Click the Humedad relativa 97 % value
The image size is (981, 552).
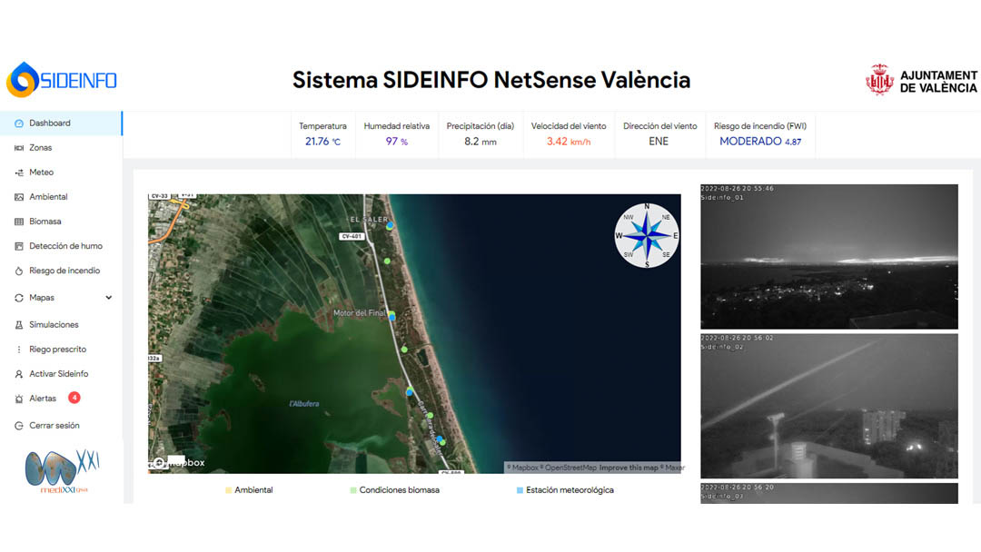(x=397, y=142)
